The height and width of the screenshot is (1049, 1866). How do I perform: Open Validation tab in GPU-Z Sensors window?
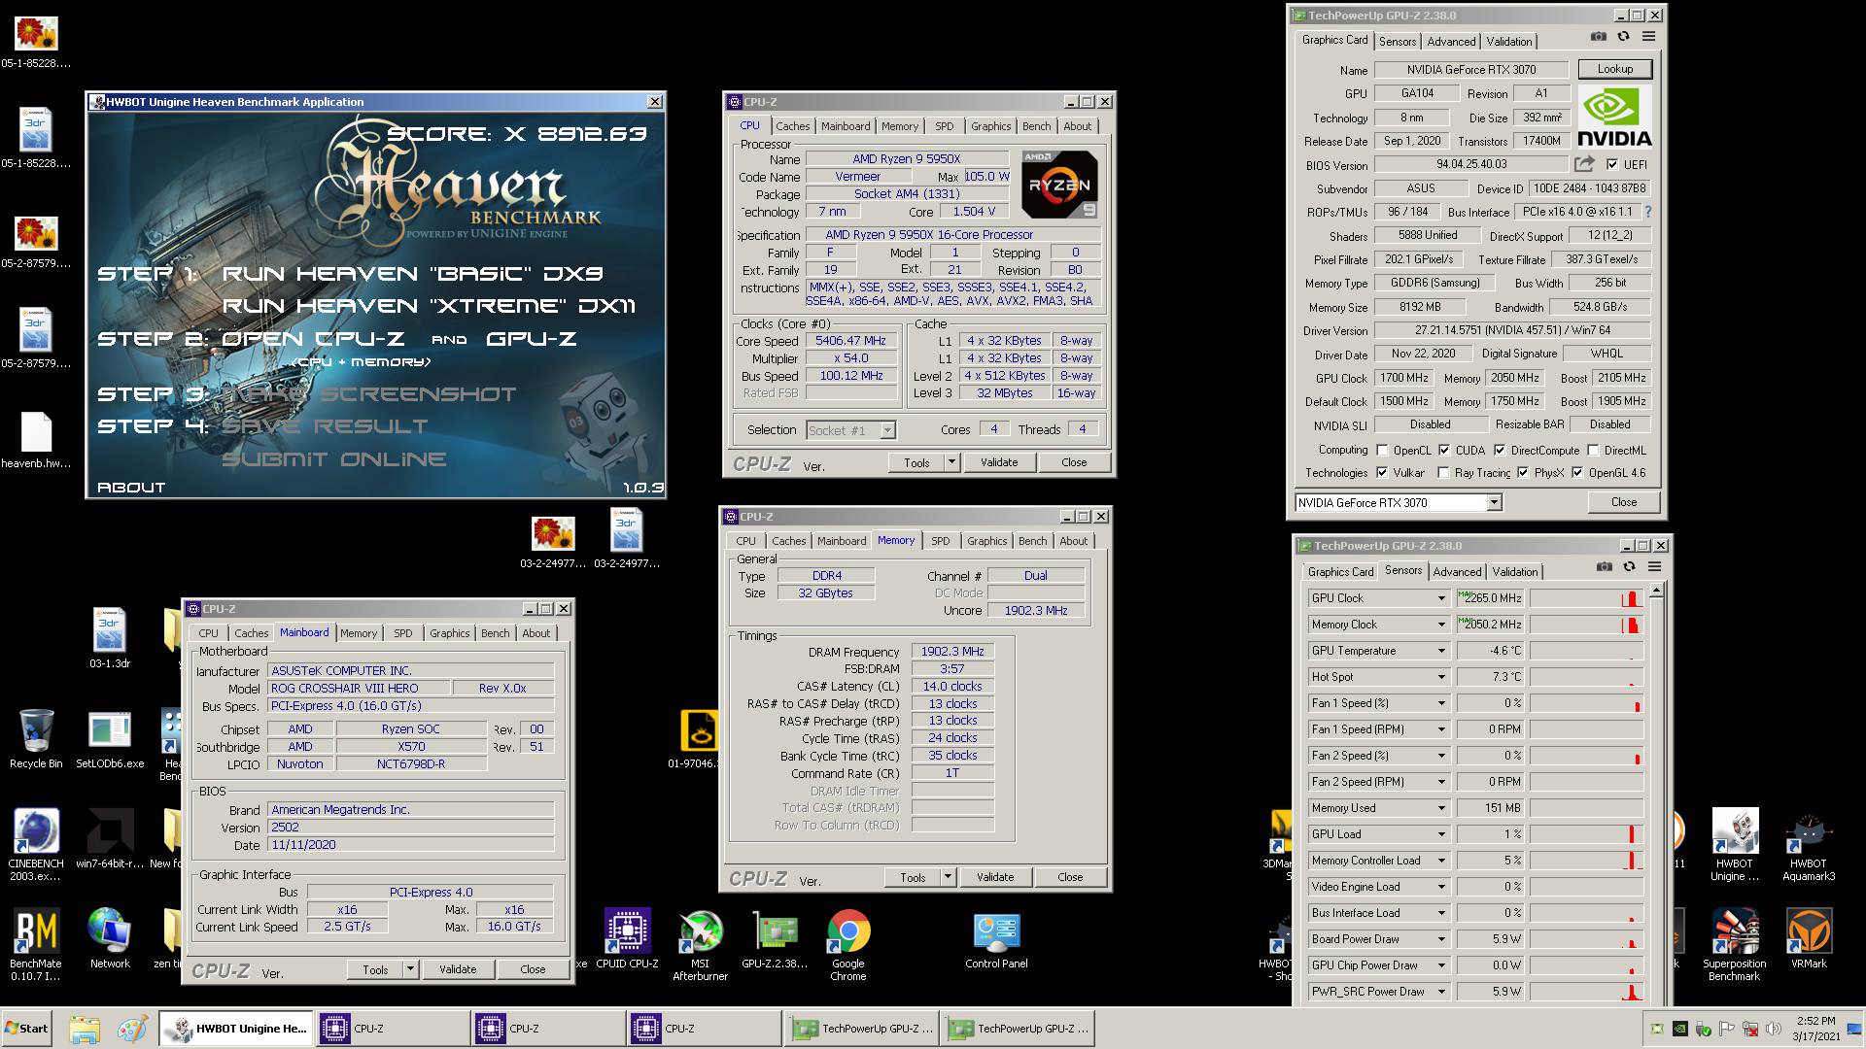1515,571
